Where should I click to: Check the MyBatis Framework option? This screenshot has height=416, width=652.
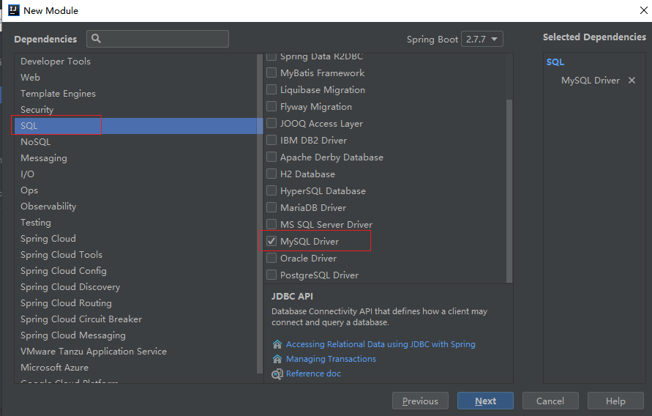[271, 73]
